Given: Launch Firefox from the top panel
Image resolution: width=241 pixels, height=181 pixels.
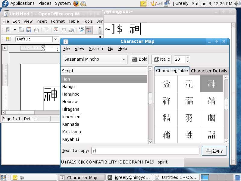Looking at the screenshot, I should click(x=76, y=4).
